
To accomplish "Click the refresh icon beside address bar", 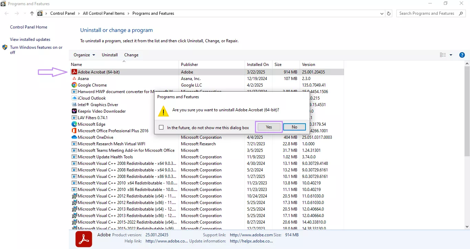I will click(389, 13).
